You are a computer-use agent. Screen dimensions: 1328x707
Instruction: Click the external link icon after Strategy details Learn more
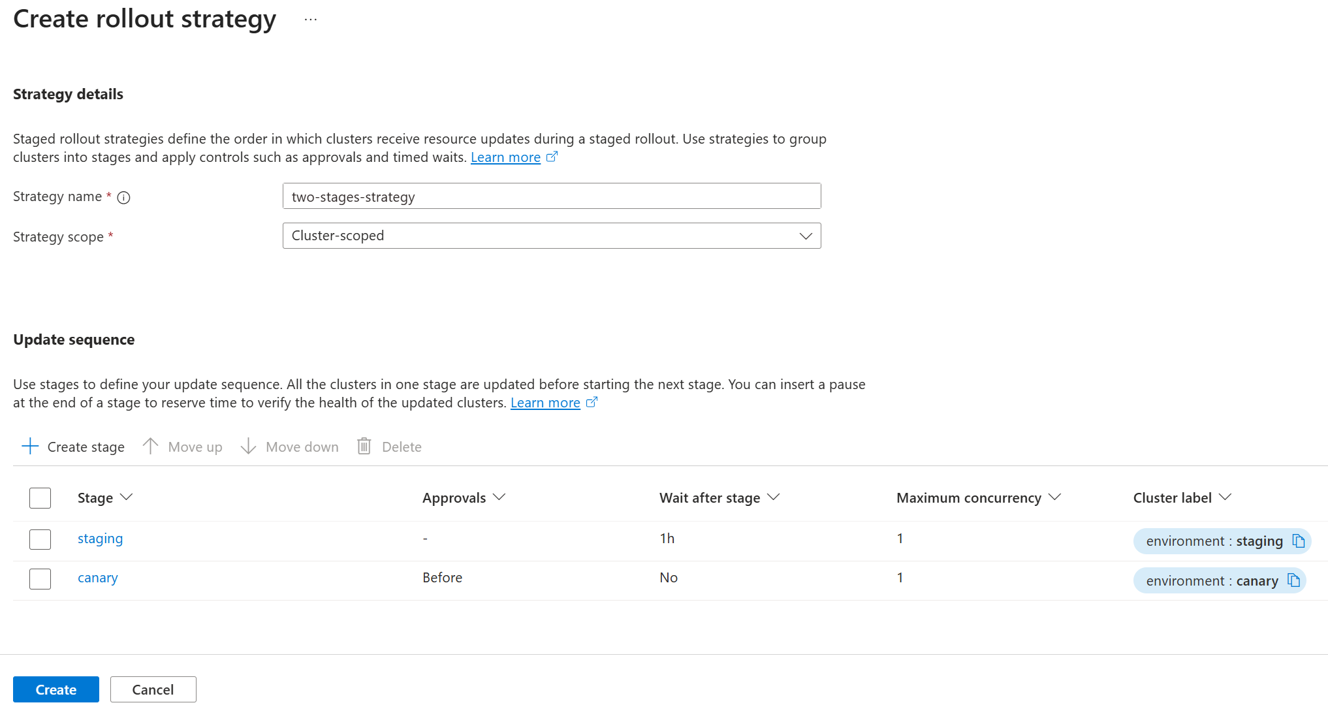pos(552,157)
